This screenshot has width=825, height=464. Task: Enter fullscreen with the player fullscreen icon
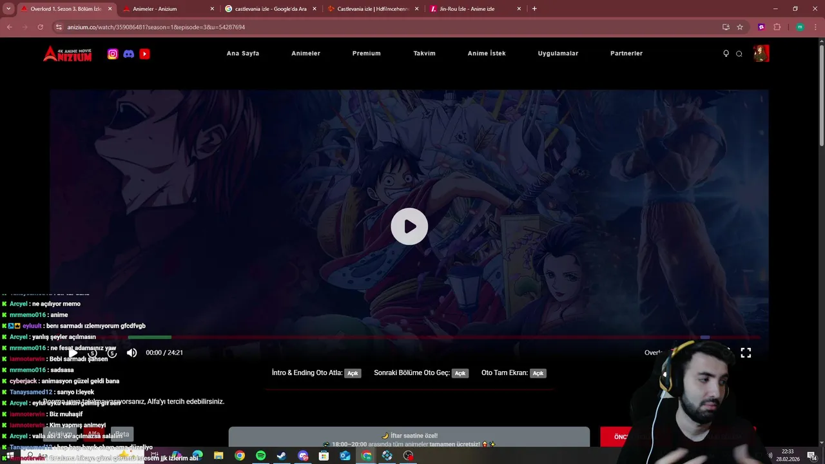pos(746,353)
